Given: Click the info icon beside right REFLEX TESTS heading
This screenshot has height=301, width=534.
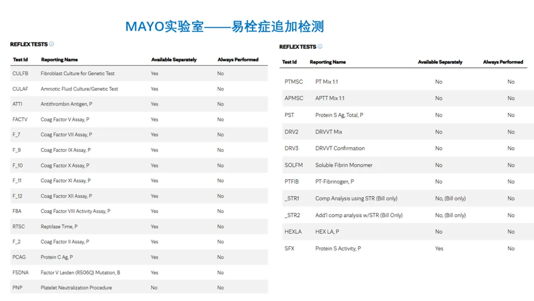Looking at the screenshot, I should (320, 47).
